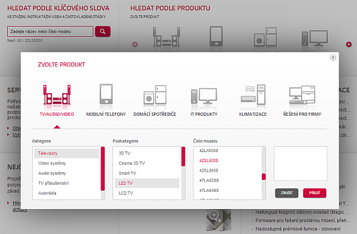Click the red search magnifier button
Viewport: 357px width, 234px height.
[103, 31]
